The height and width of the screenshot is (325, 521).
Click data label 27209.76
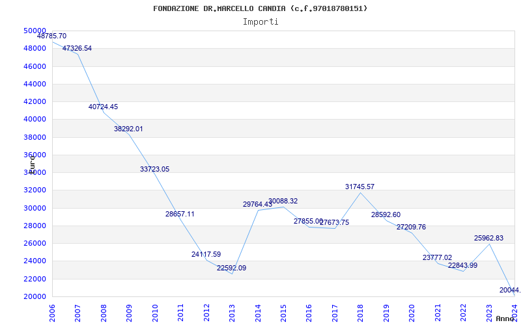[411, 227]
